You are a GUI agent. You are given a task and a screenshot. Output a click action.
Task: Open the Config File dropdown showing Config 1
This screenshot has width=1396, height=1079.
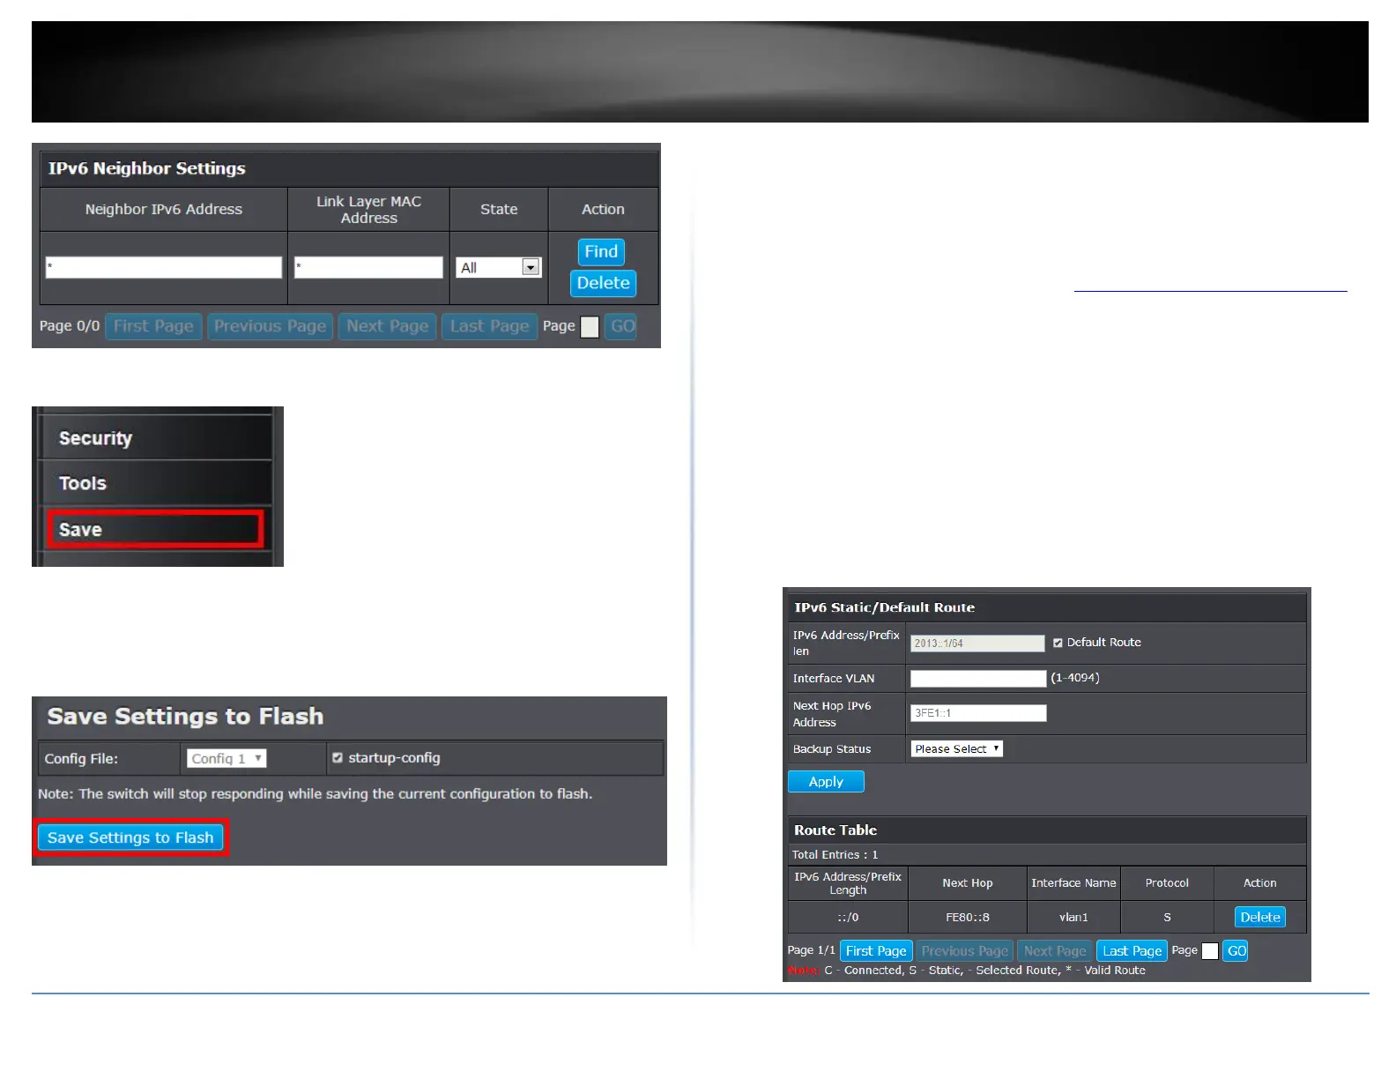pyautogui.click(x=226, y=758)
